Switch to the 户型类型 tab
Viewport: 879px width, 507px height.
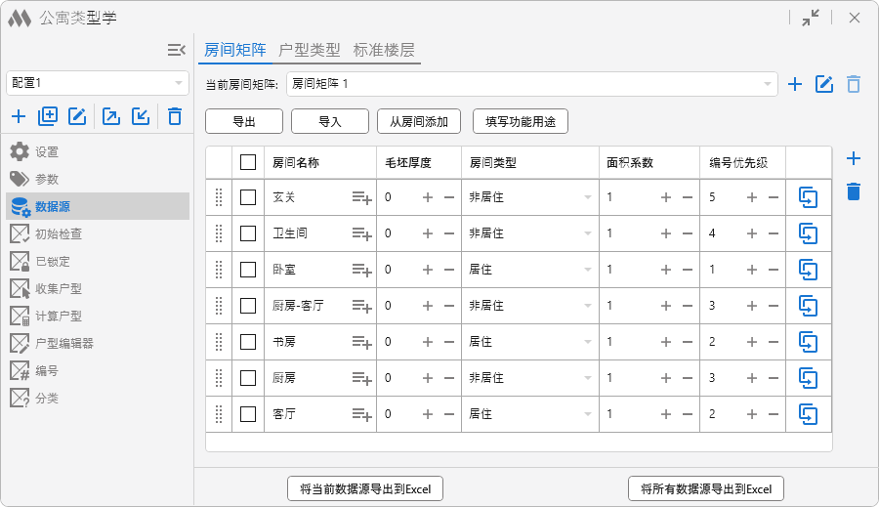pos(310,50)
